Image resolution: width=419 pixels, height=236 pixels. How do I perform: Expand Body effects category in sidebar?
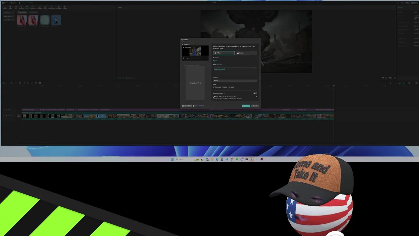pos(8,20)
